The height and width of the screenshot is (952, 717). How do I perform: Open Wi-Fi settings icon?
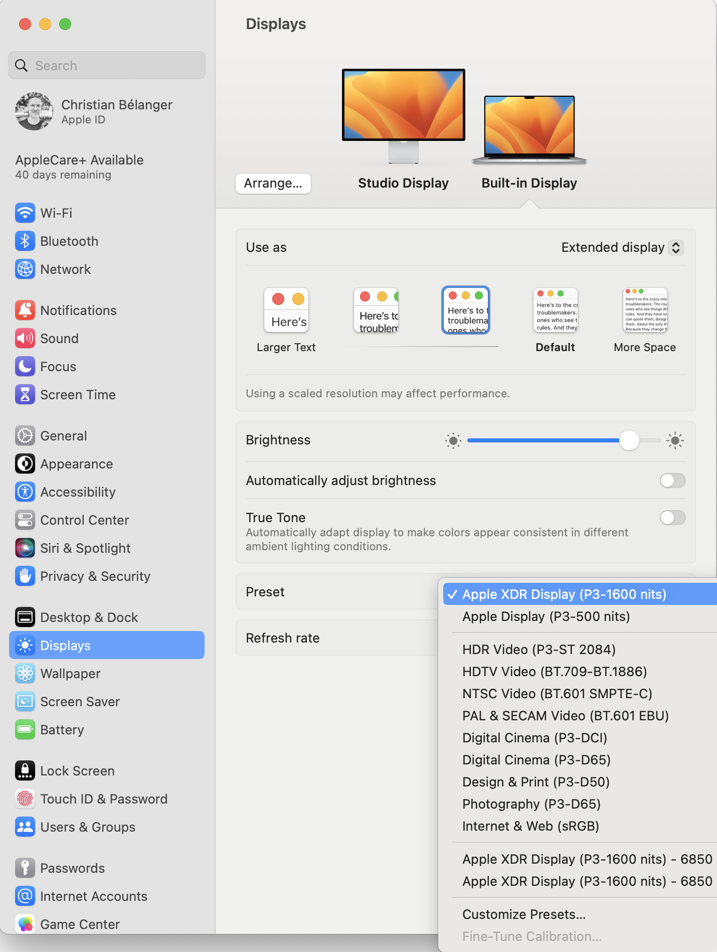point(25,213)
